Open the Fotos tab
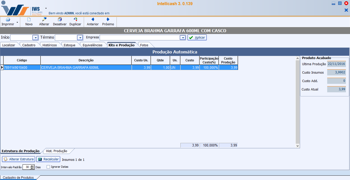The image size is (350, 180). click(144, 45)
